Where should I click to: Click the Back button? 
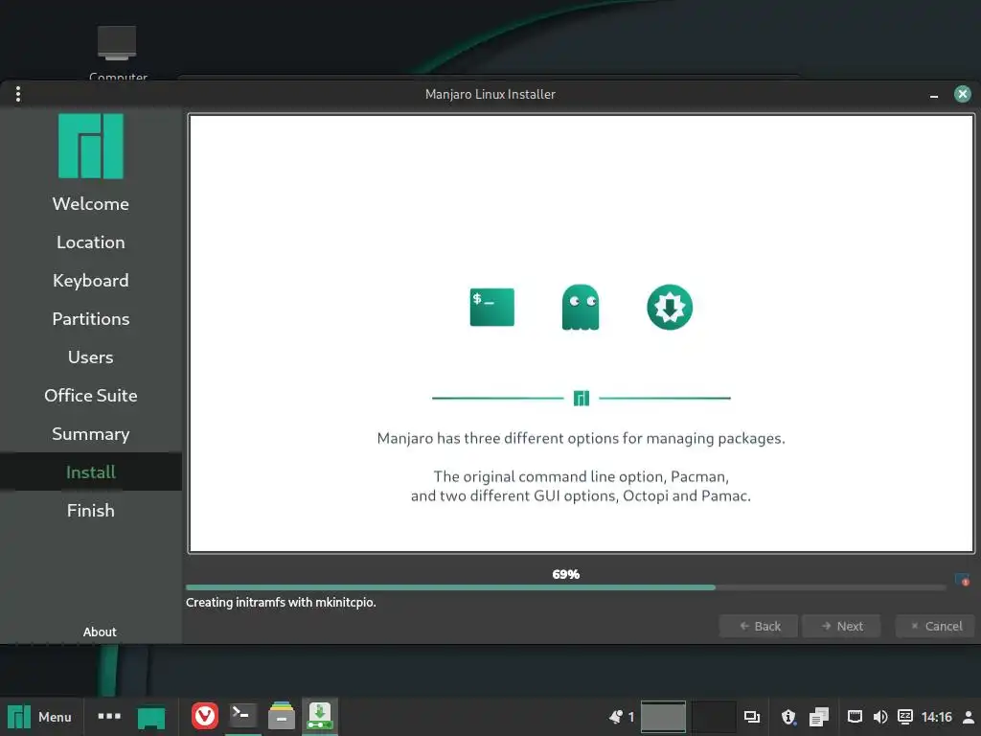click(759, 626)
